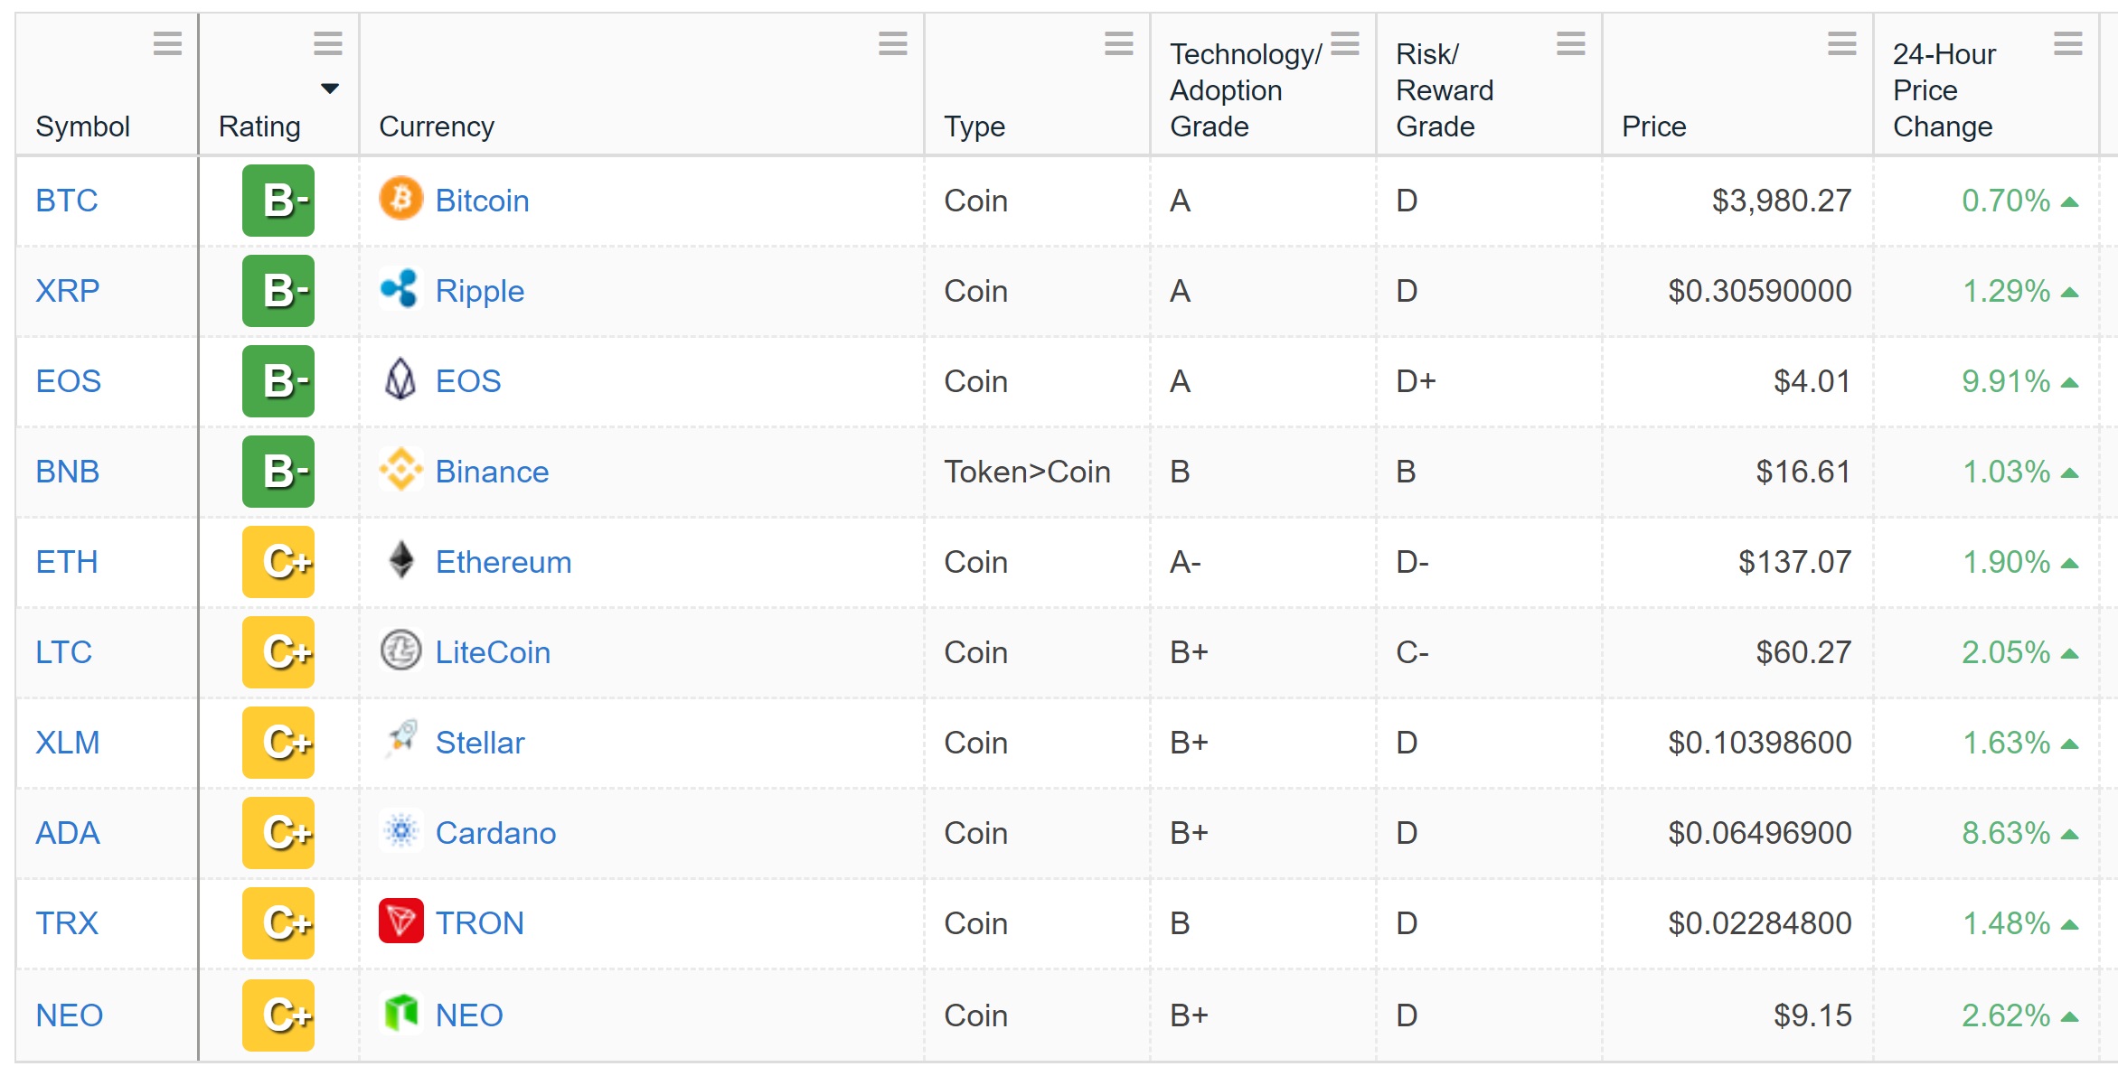Click the Ripple logo icon
This screenshot has height=1076, width=2118.
coord(400,289)
